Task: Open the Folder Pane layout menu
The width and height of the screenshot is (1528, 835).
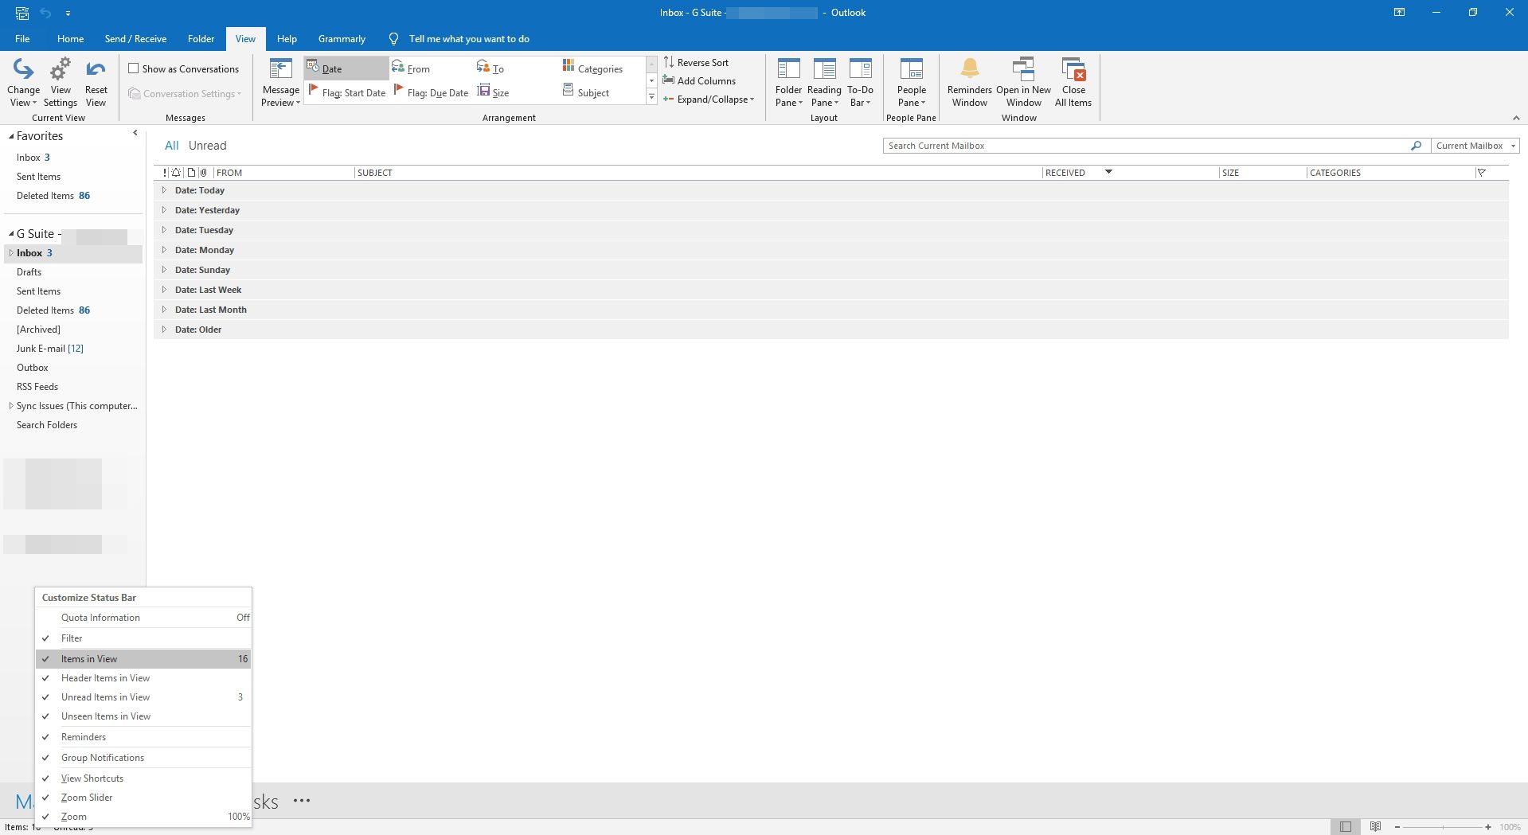Action: (788, 82)
